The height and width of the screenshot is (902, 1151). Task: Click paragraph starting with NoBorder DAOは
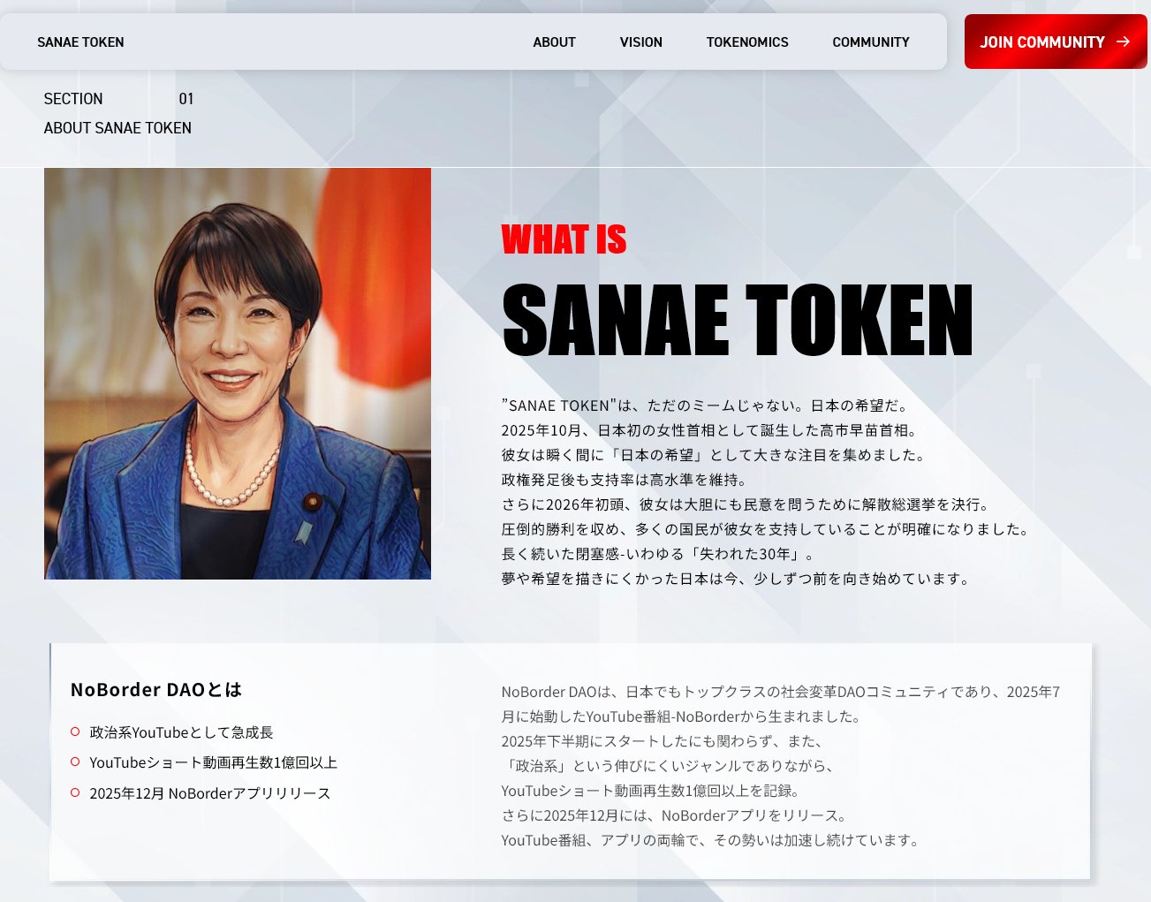780,765
